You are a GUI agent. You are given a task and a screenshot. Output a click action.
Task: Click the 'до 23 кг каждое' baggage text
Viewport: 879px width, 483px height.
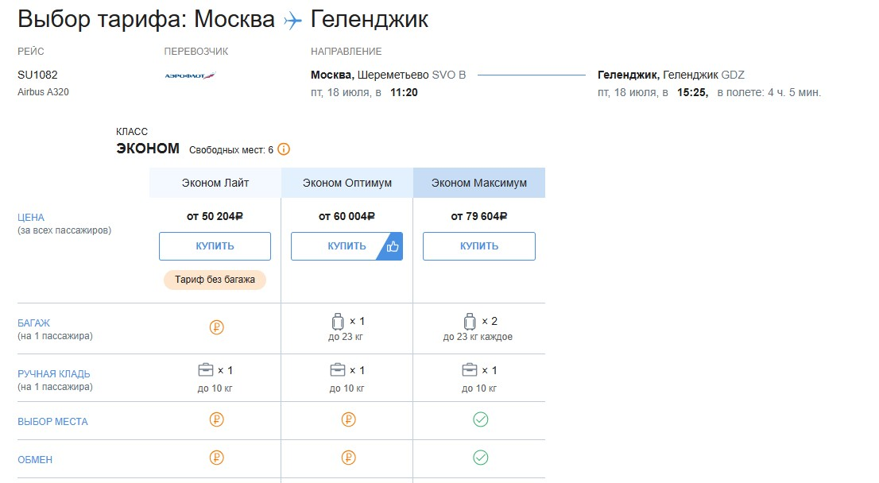coord(478,337)
